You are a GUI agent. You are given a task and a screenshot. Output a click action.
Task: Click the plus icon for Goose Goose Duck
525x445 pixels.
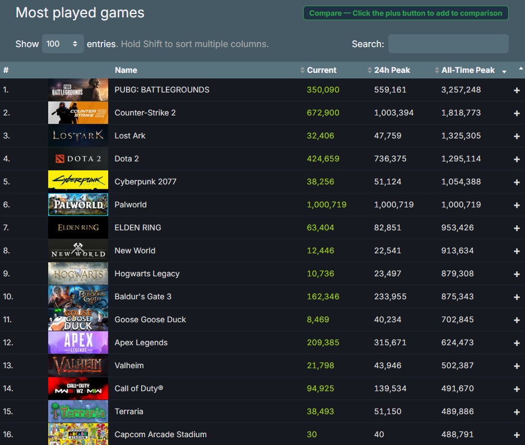(x=517, y=320)
